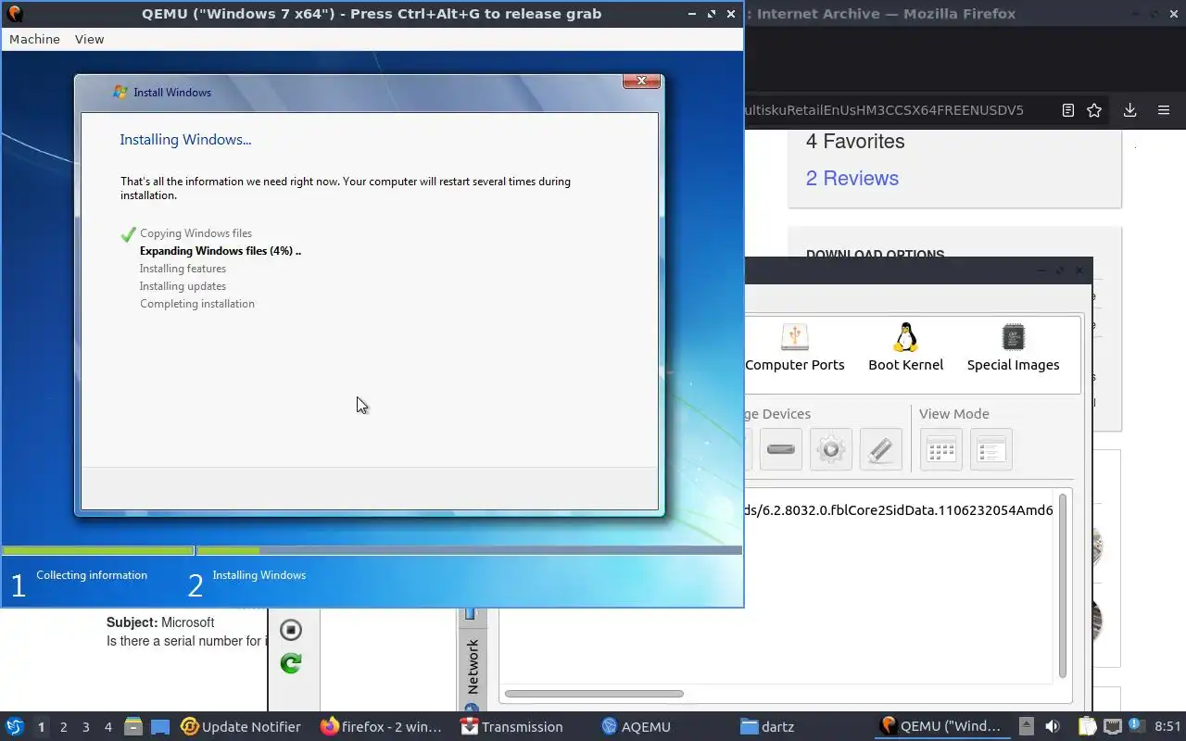This screenshot has width=1186, height=741.
Task: Click the Installing features step text
Action: click(183, 269)
